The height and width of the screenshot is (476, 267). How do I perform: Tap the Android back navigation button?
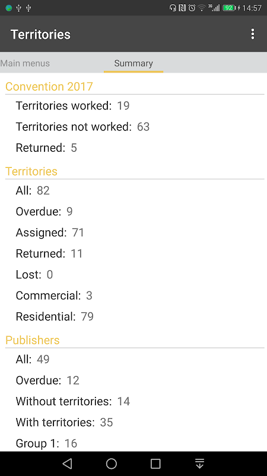pyautogui.click(x=67, y=464)
